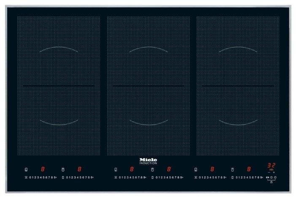
Task: Toggle the bridge icon on the center-left power scale
Action: click(x=116, y=177)
